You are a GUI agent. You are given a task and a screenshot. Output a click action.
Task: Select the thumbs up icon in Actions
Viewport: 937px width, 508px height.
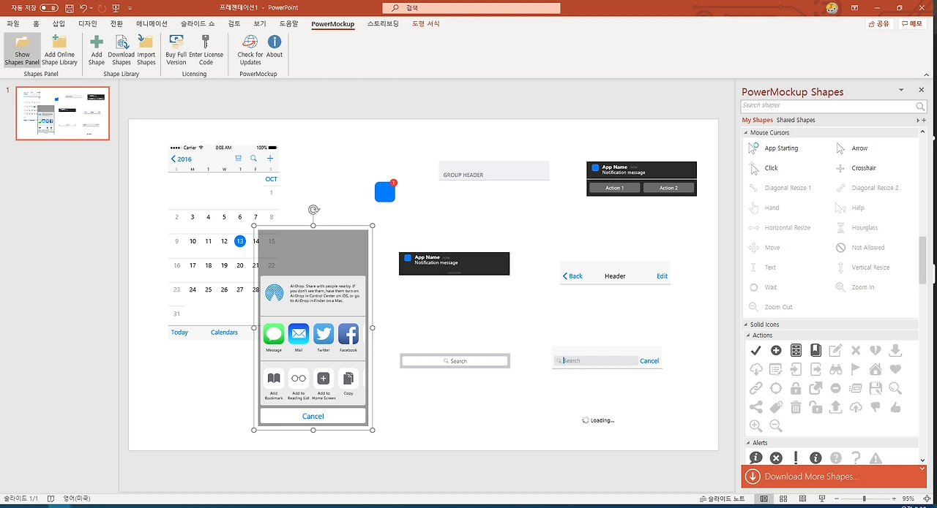click(895, 407)
